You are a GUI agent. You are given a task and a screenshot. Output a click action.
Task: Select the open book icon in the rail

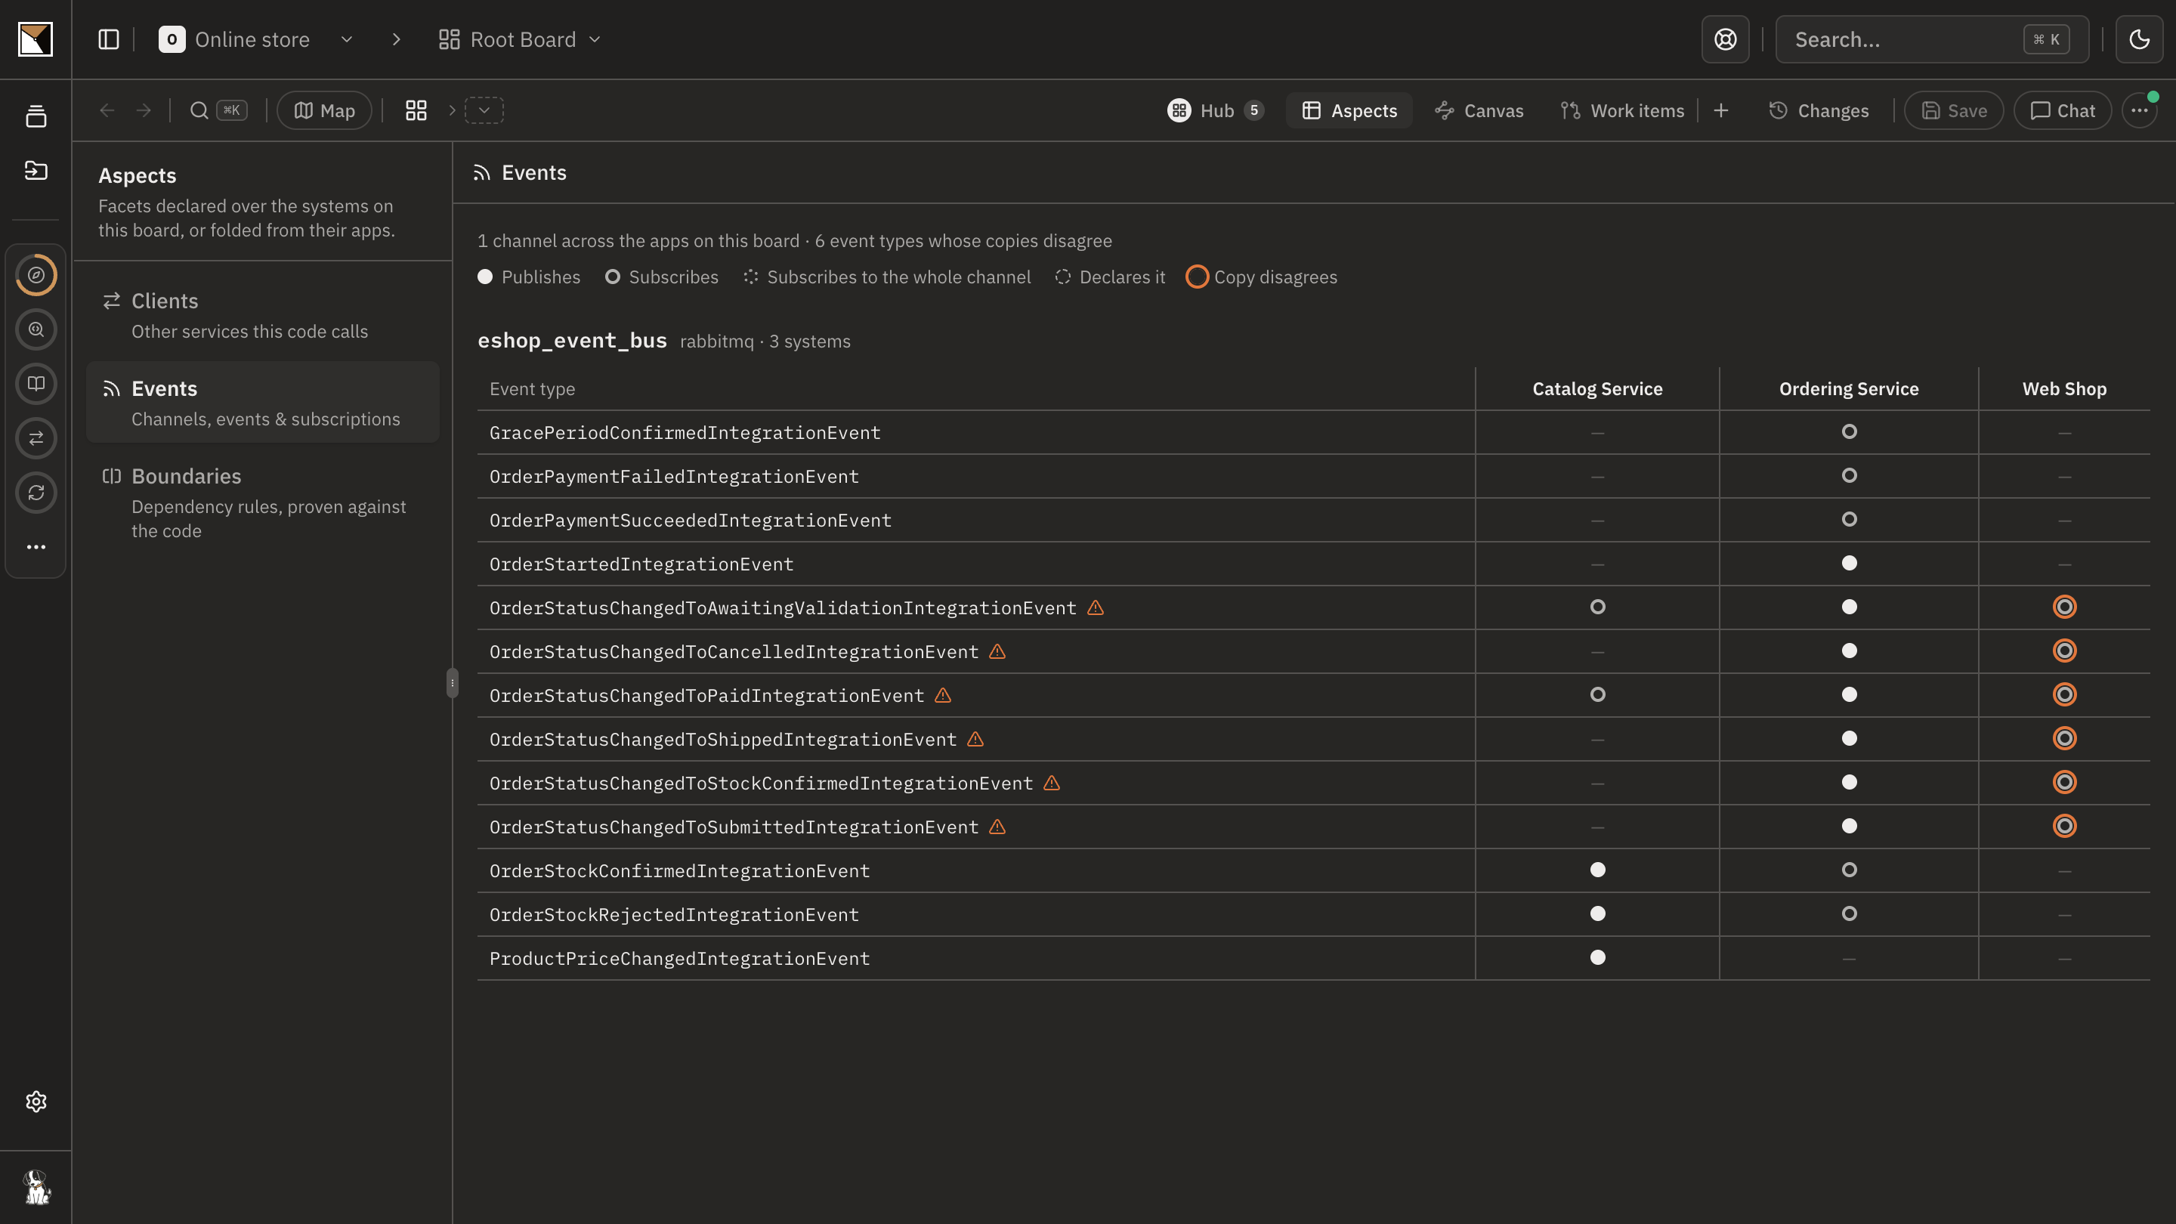(36, 384)
